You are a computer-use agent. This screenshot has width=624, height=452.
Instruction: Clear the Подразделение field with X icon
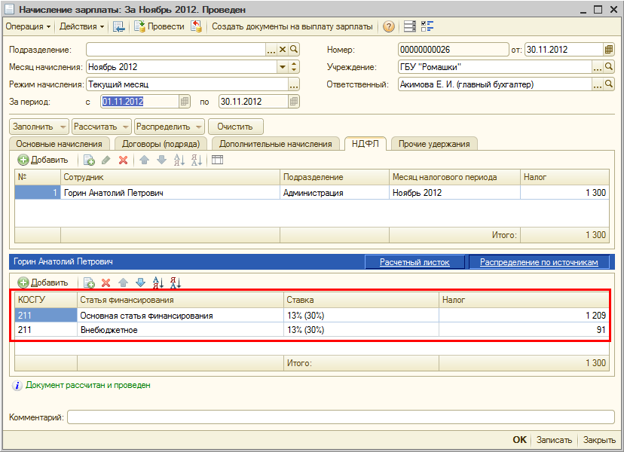283,50
